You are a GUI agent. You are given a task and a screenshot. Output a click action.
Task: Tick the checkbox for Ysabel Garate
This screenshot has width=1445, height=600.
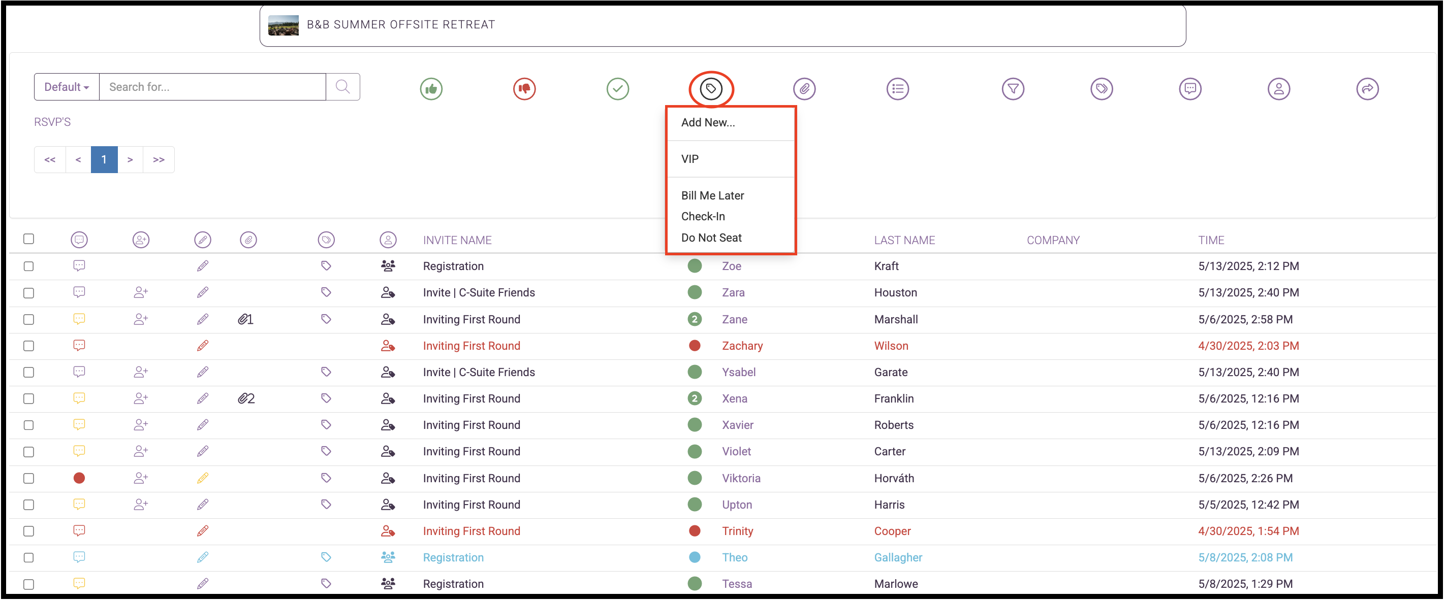click(28, 372)
